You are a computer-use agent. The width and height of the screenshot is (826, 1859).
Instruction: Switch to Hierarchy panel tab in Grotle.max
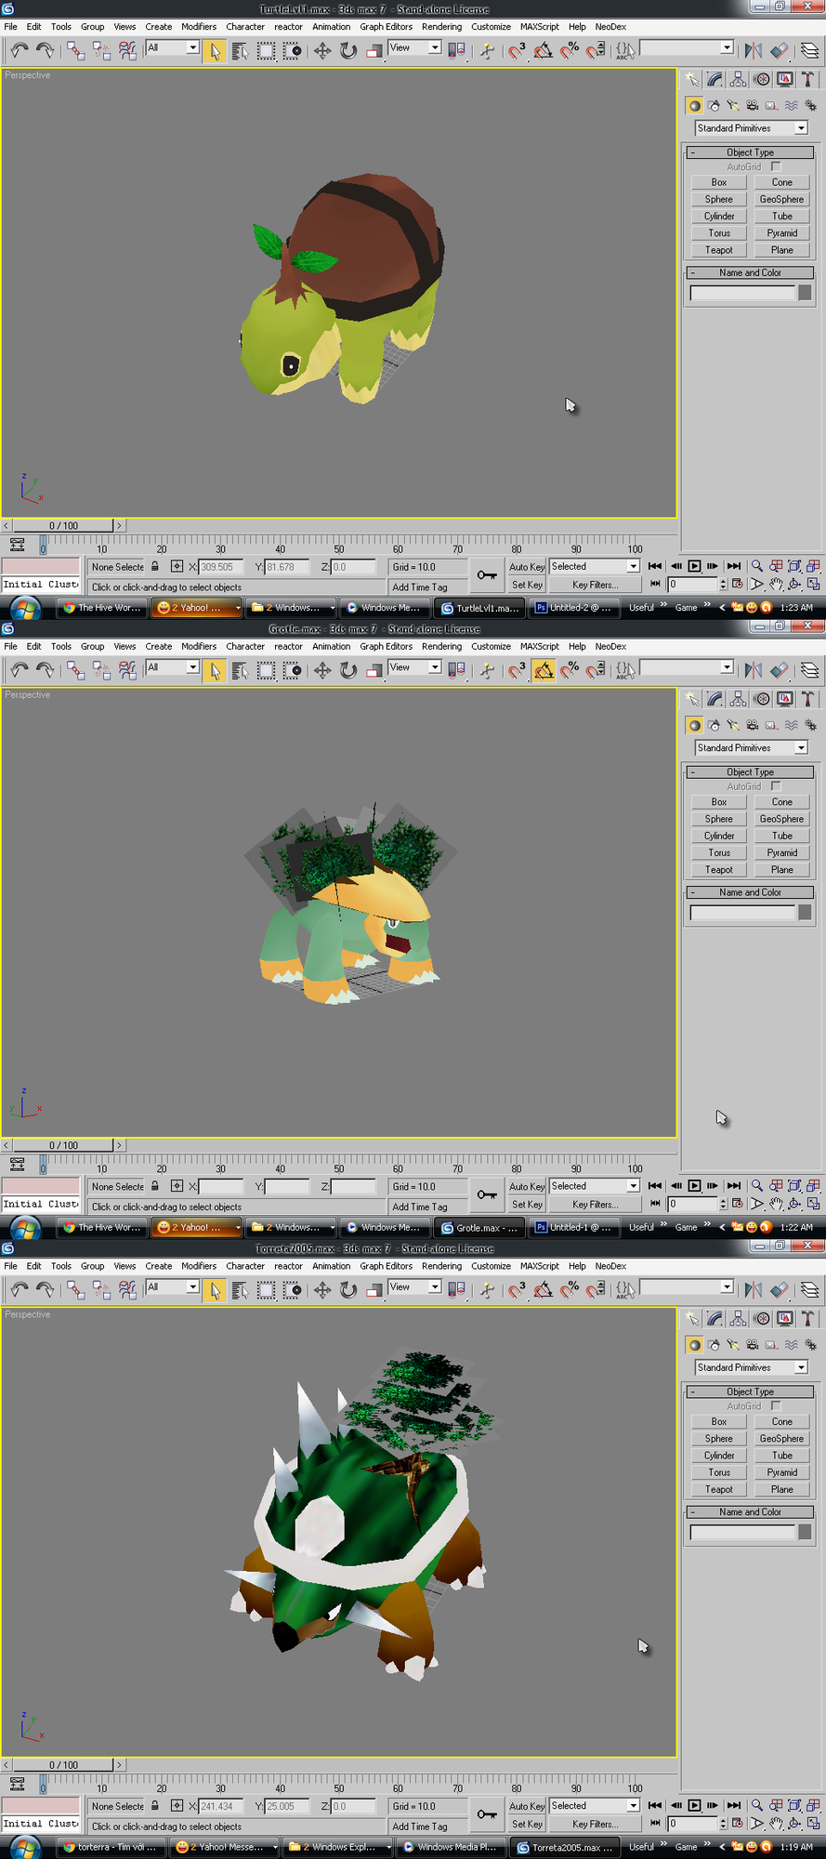click(x=738, y=700)
